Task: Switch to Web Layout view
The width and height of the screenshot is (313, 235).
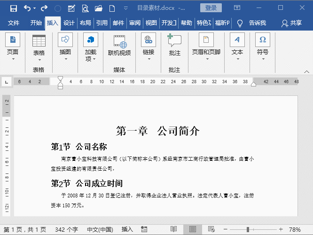Action: coord(211,229)
